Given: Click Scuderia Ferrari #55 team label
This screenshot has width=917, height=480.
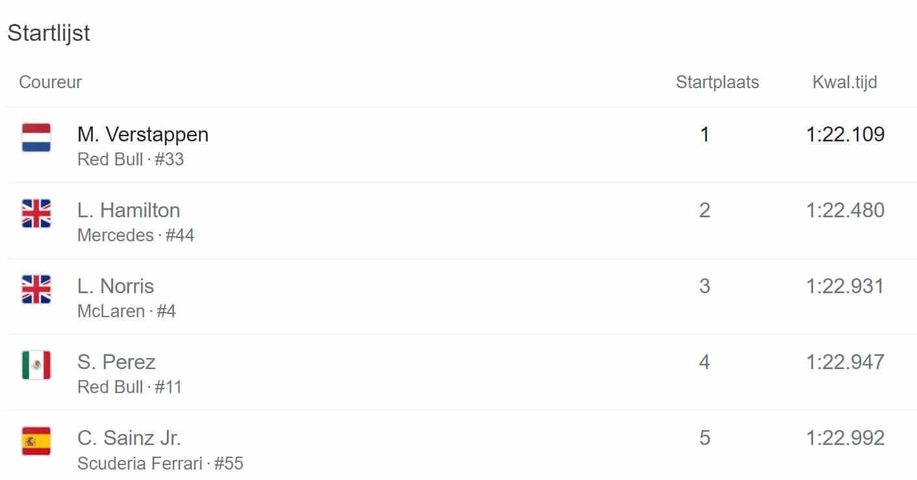Looking at the screenshot, I should [x=160, y=463].
